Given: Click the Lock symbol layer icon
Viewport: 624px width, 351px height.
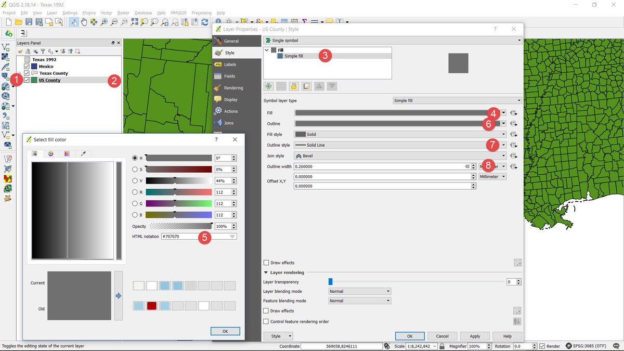Looking at the screenshot, I should click(x=293, y=86).
